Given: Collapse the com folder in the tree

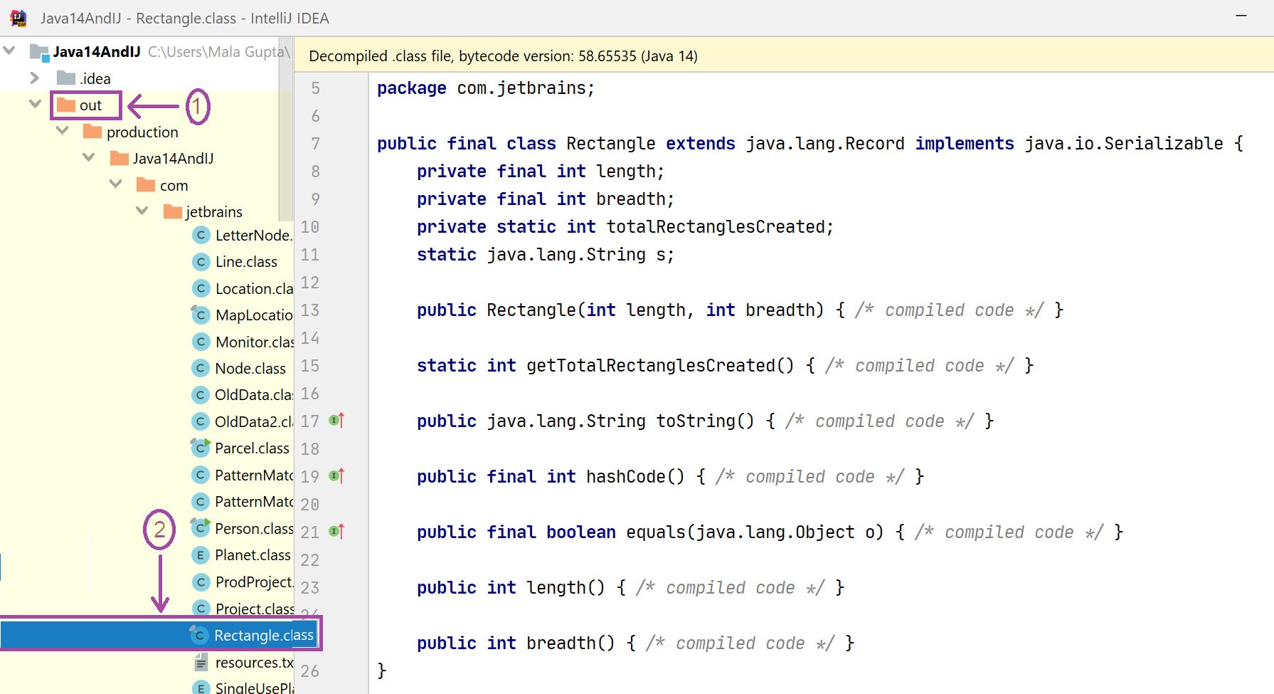Looking at the screenshot, I should coord(115,184).
